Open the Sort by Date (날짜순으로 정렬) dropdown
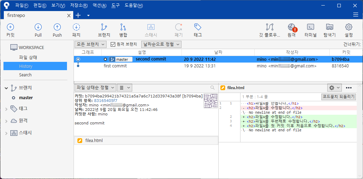The image size is (363, 179). pyautogui.click(x=161, y=44)
